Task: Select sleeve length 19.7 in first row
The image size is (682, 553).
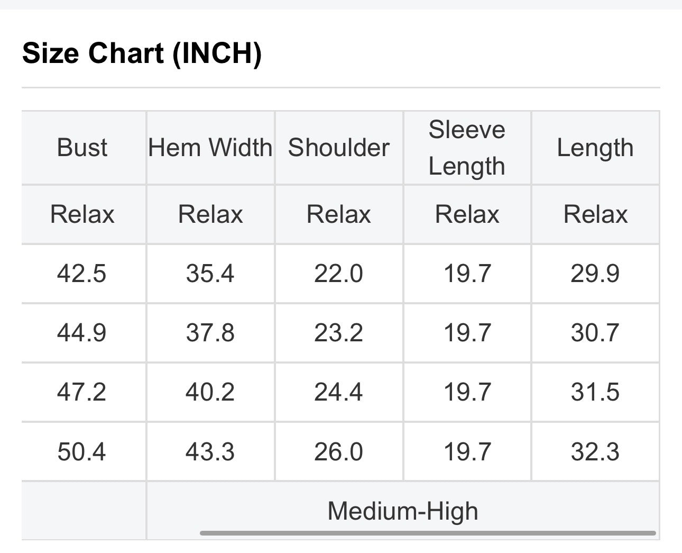Action: pyautogui.click(x=467, y=274)
